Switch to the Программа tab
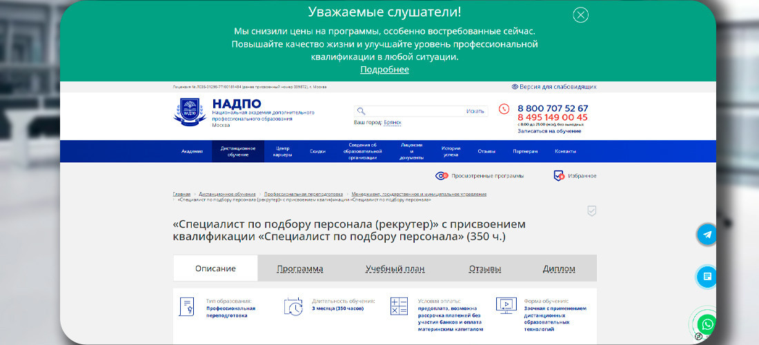Image resolution: width=759 pixels, height=345 pixels. (x=300, y=269)
